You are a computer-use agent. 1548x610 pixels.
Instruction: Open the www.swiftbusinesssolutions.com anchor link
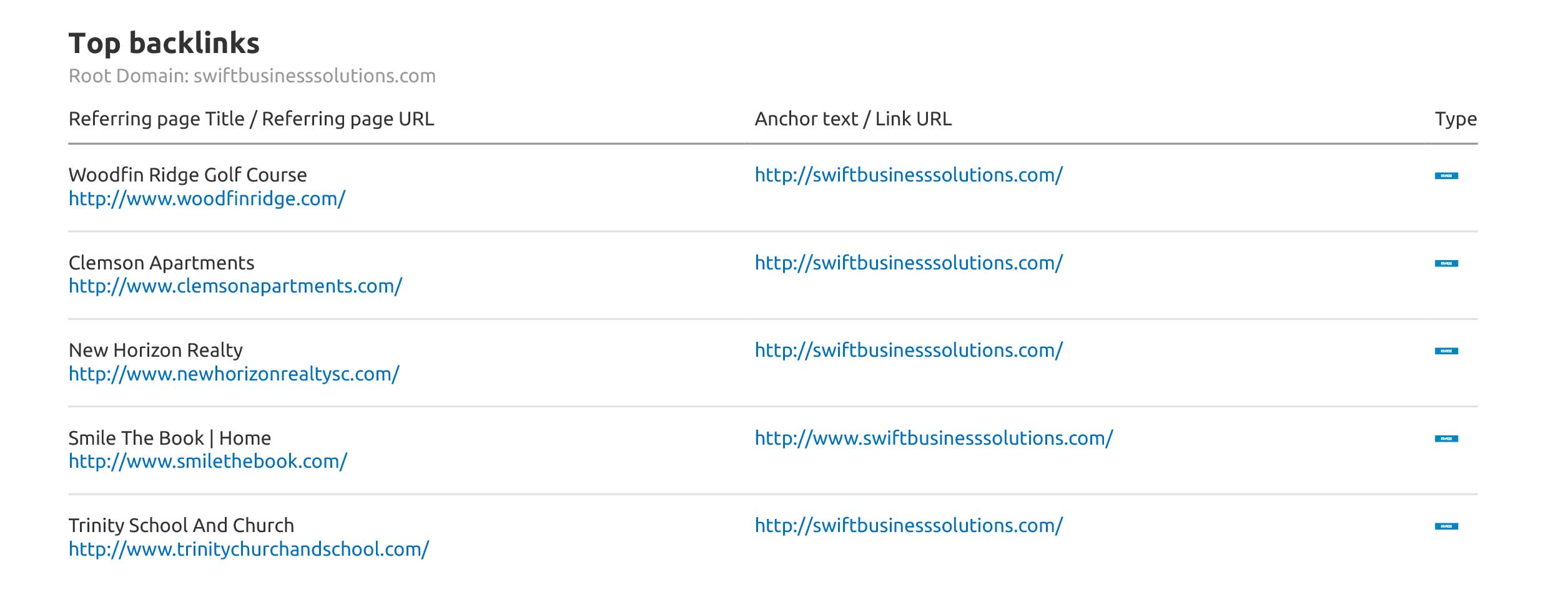click(x=934, y=438)
